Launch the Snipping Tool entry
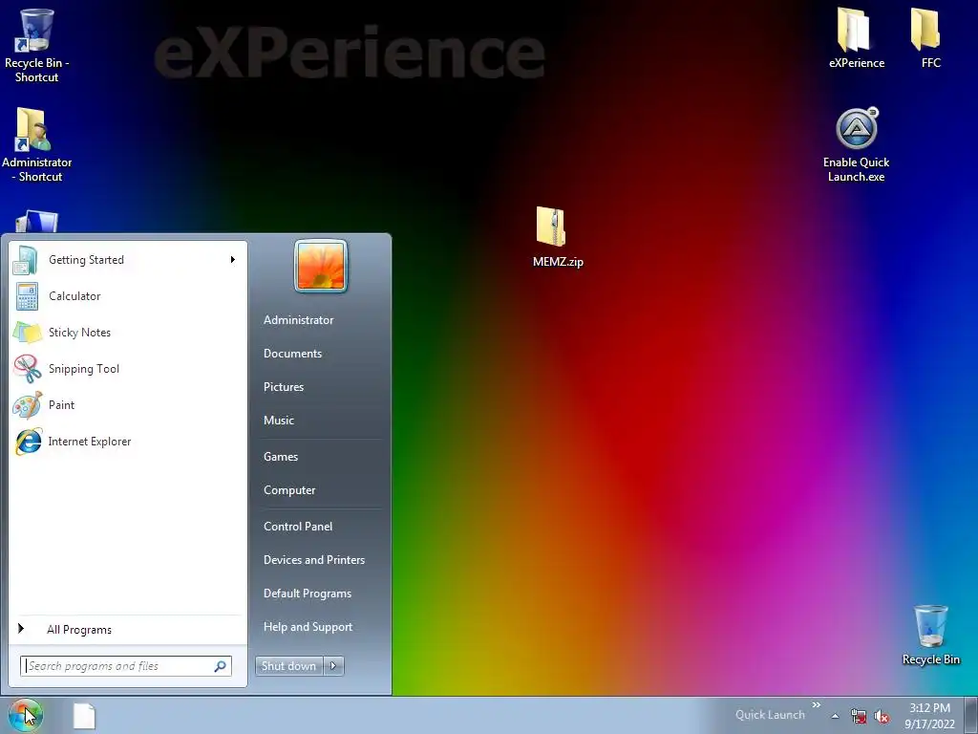Viewport: 978px width, 734px height. click(128, 368)
